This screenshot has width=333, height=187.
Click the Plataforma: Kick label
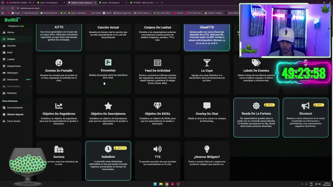[x=16, y=26]
